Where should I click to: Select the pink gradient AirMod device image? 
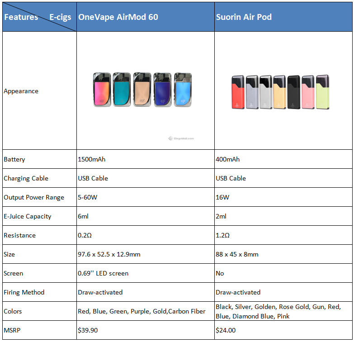(102, 90)
